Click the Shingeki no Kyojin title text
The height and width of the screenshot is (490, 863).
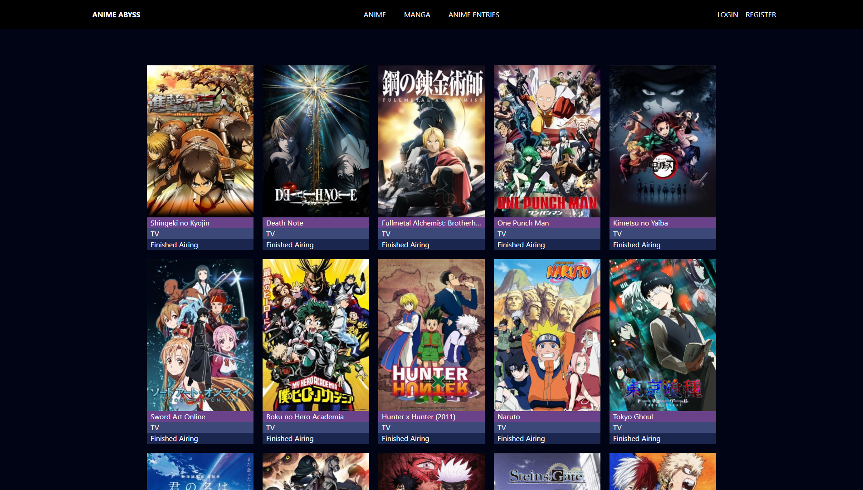pyautogui.click(x=180, y=223)
